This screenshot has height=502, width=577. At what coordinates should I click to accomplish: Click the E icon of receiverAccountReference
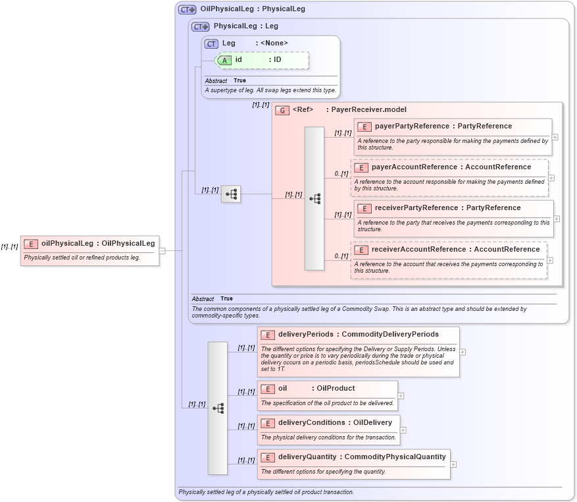[361, 250]
